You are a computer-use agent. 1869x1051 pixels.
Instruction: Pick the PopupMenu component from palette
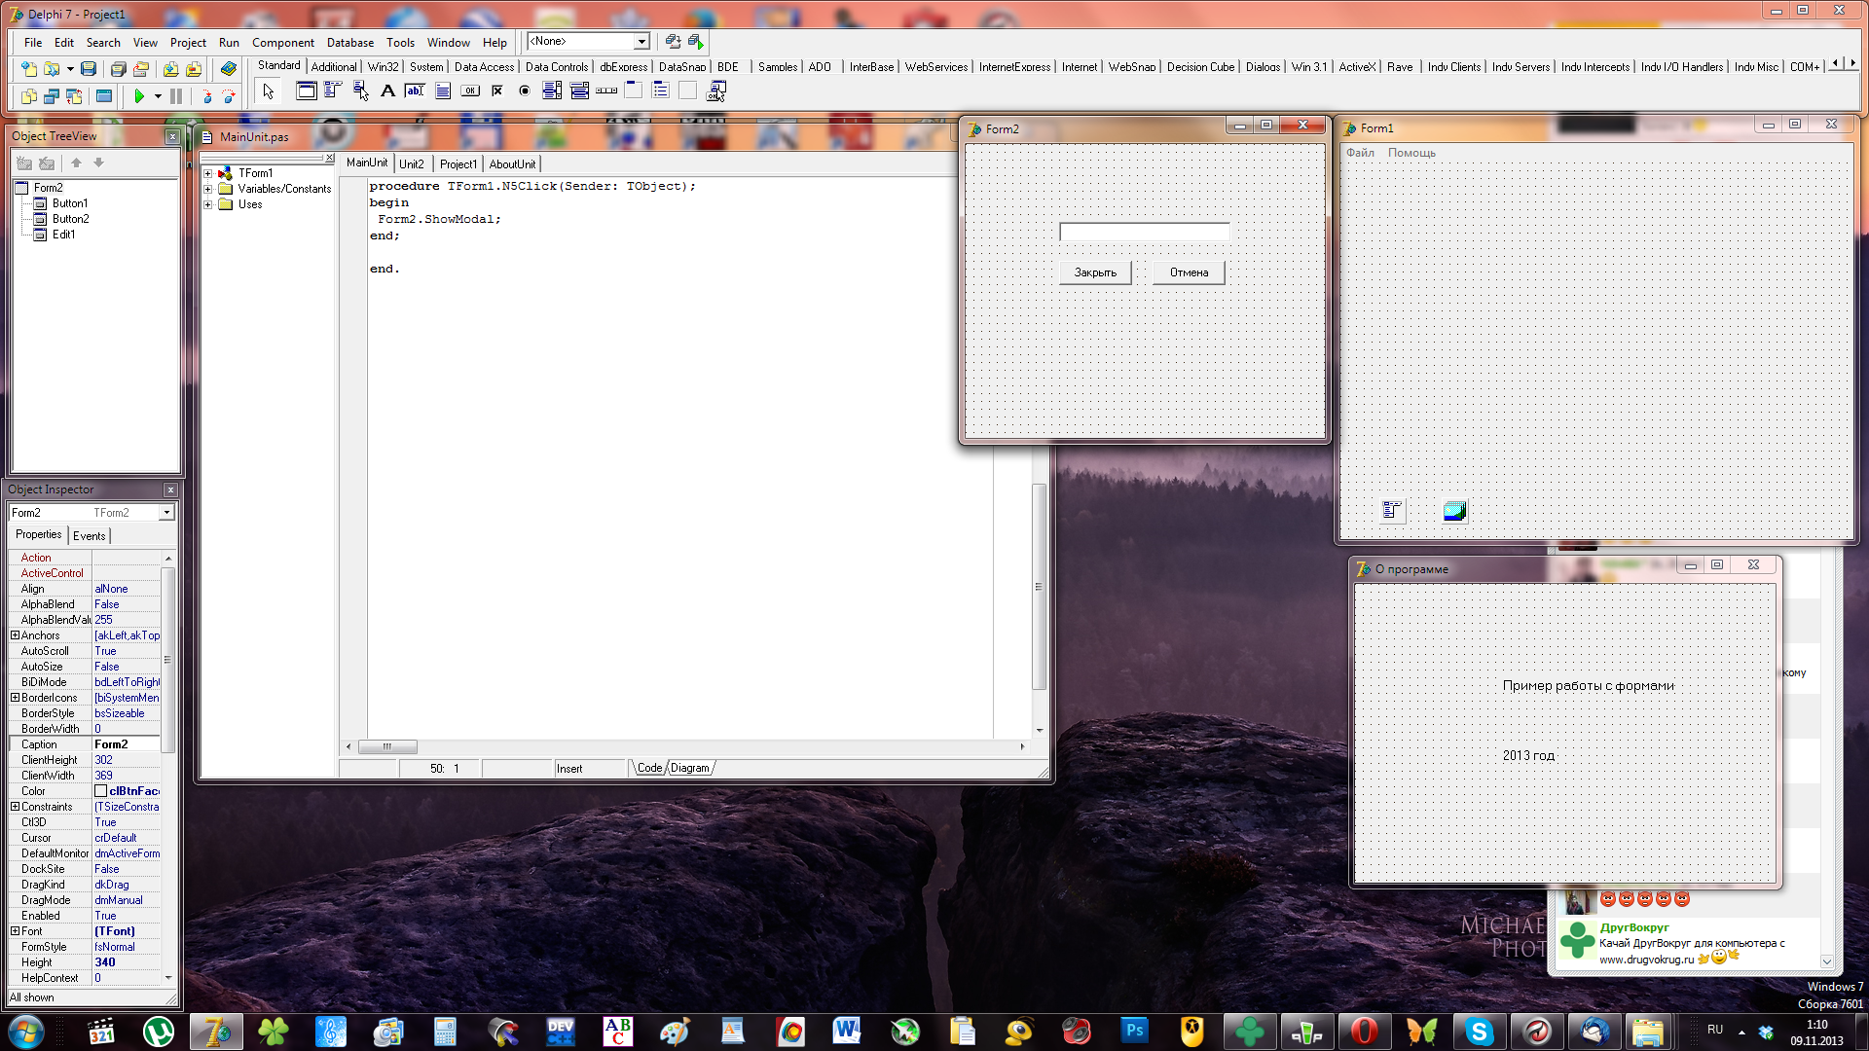tap(360, 91)
